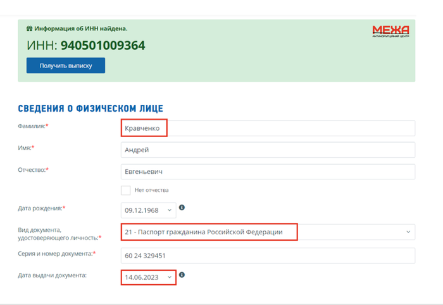
Task: Click the "Сведения о физическом лице" heading
Action: pyautogui.click(x=90, y=109)
